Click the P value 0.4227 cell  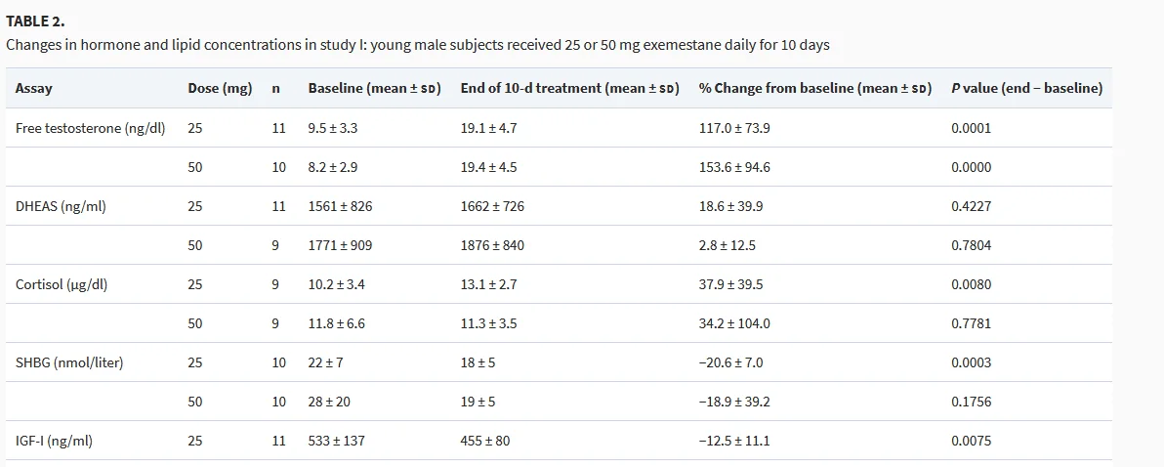click(971, 206)
